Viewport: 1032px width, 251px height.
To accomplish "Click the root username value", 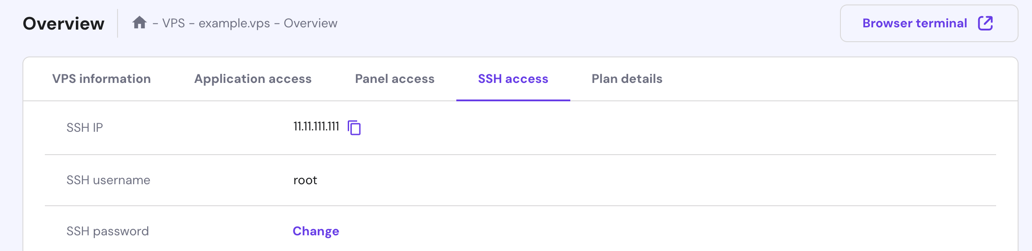I will [x=305, y=180].
